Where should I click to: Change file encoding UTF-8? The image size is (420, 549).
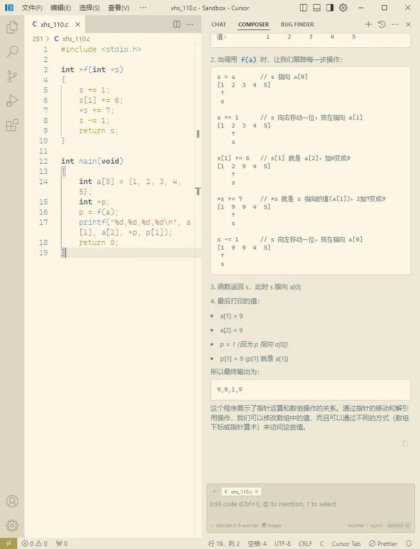pyautogui.click(x=282, y=544)
